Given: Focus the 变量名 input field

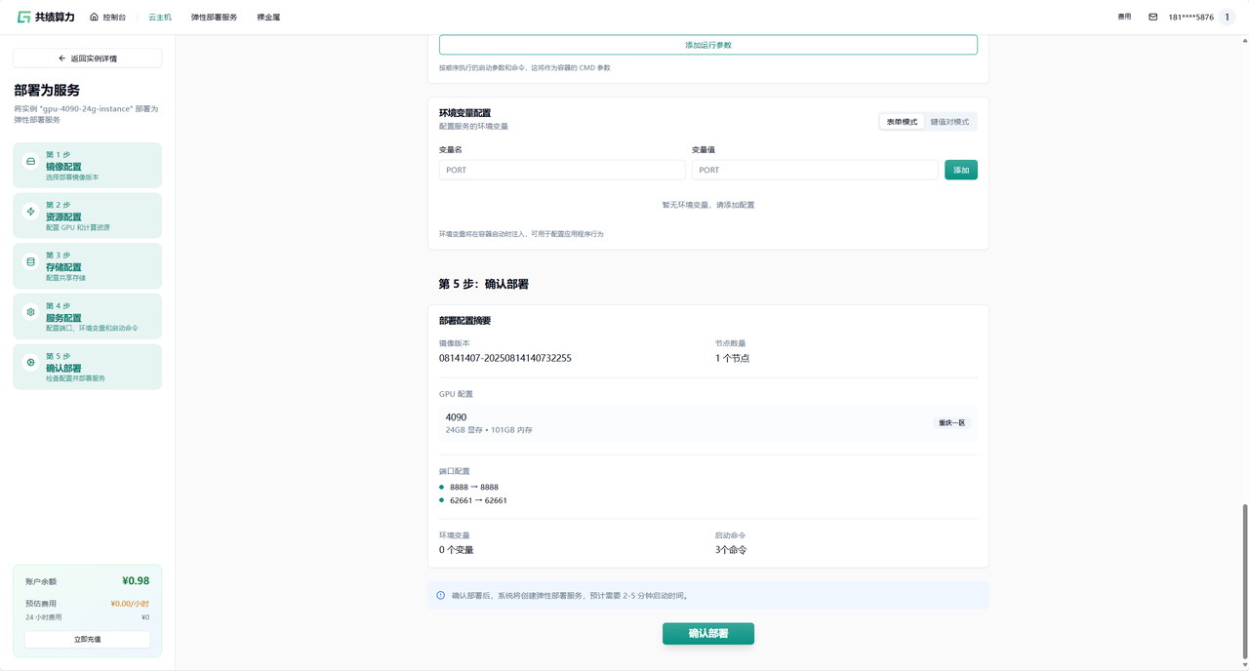Looking at the screenshot, I should (x=562, y=170).
